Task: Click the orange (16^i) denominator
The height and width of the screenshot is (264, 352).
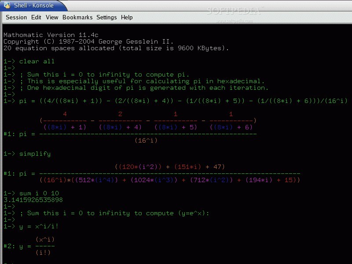Action: (x=146, y=141)
